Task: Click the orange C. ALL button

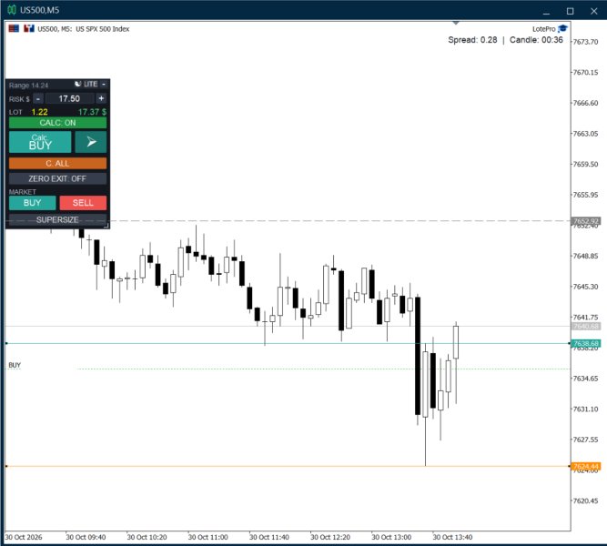Action: click(57, 164)
